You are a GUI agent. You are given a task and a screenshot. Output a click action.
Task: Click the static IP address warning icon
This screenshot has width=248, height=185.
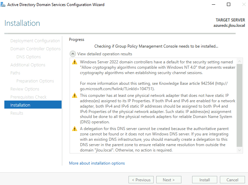(x=75, y=96)
